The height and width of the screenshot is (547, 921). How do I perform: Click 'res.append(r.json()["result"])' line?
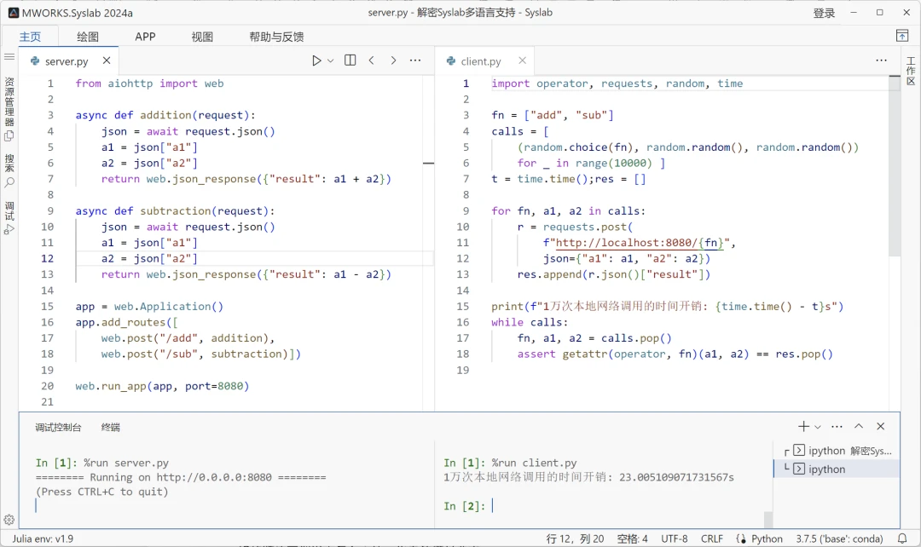click(614, 274)
